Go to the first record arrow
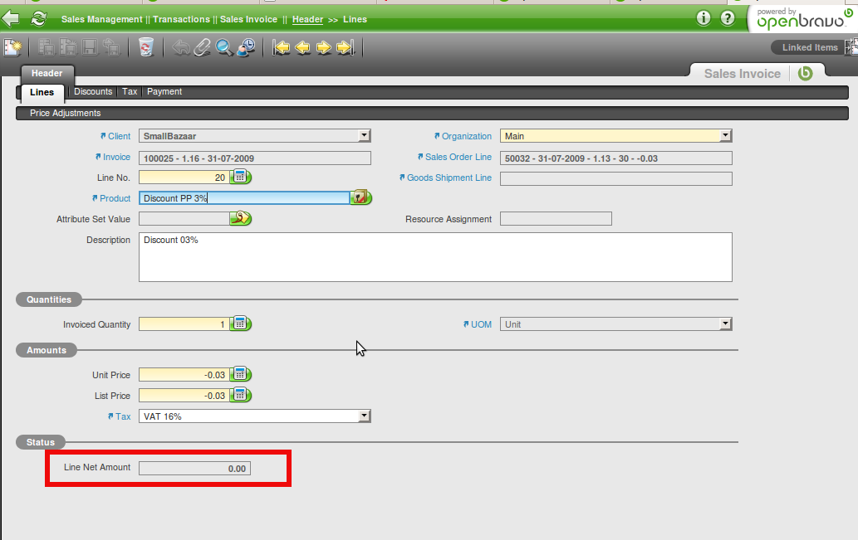 pos(282,48)
